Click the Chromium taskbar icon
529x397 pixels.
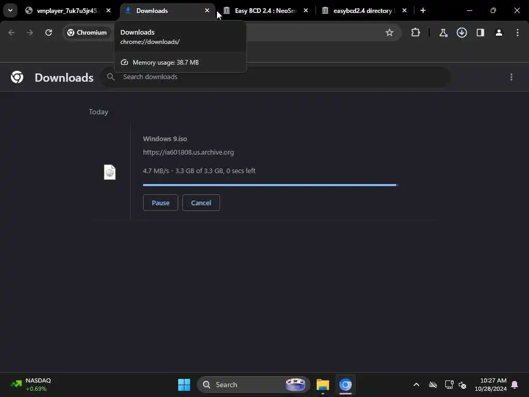click(x=346, y=385)
